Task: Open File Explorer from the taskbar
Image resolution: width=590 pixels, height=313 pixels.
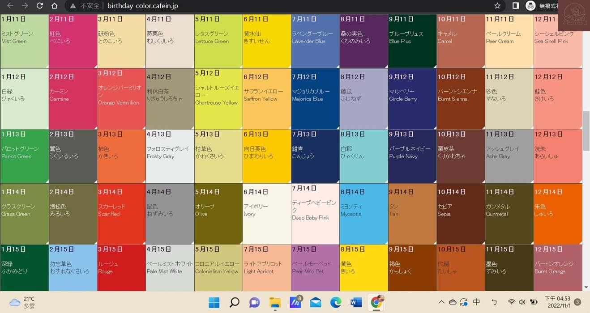Action: (x=275, y=302)
